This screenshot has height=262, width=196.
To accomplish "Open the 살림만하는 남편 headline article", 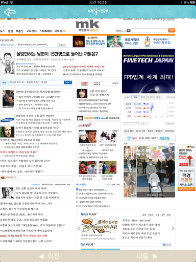I will click(57, 54).
